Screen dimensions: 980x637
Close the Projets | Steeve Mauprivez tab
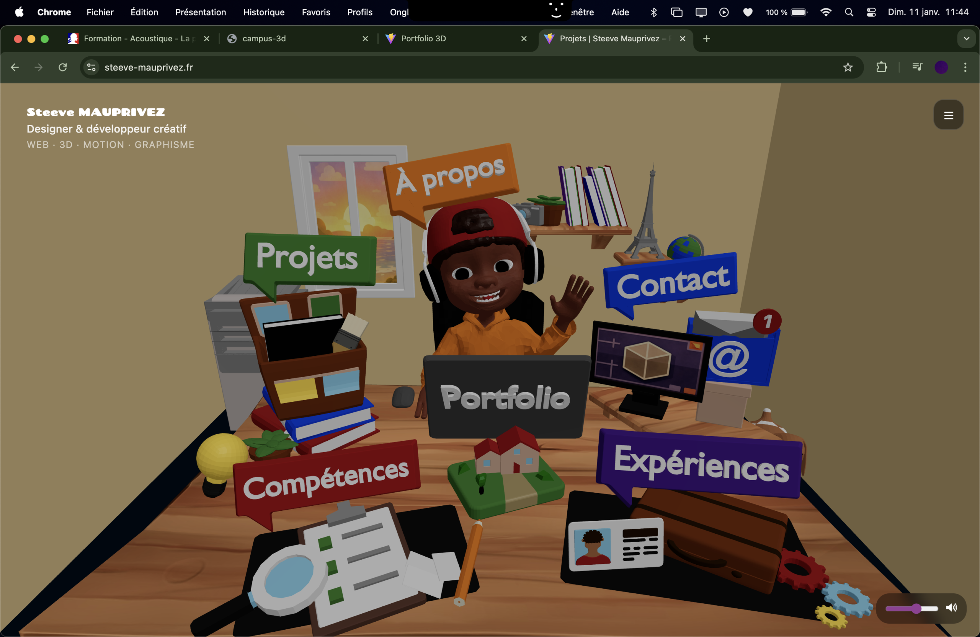click(682, 39)
